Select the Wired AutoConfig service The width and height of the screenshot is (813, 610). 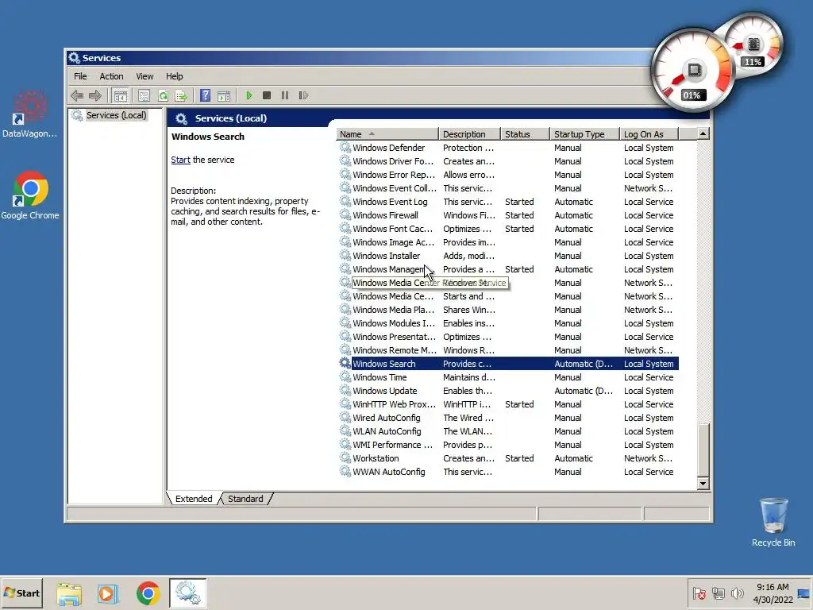tap(507, 418)
